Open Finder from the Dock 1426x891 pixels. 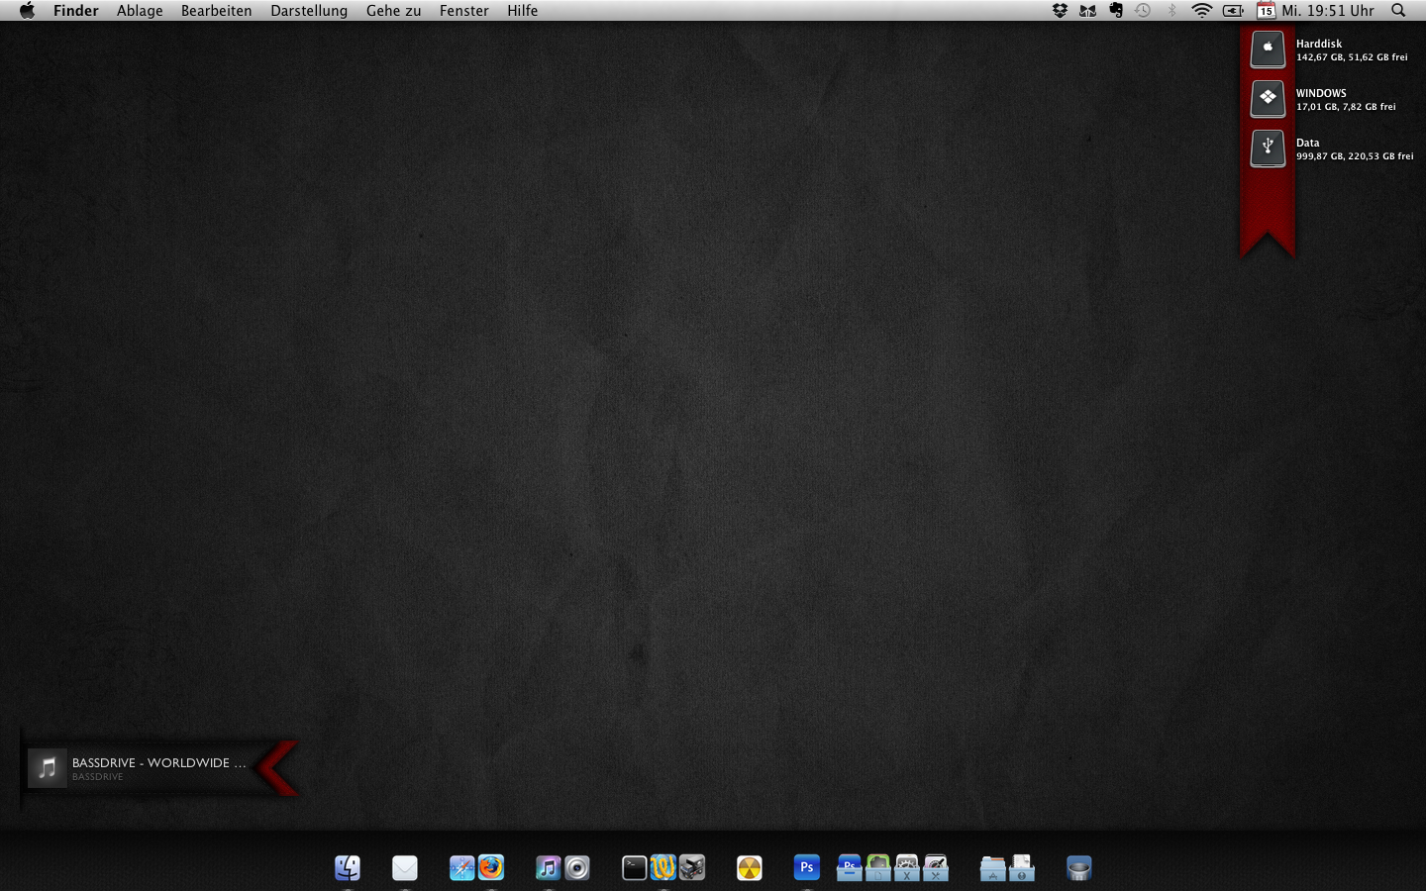(x=348, y=868)
